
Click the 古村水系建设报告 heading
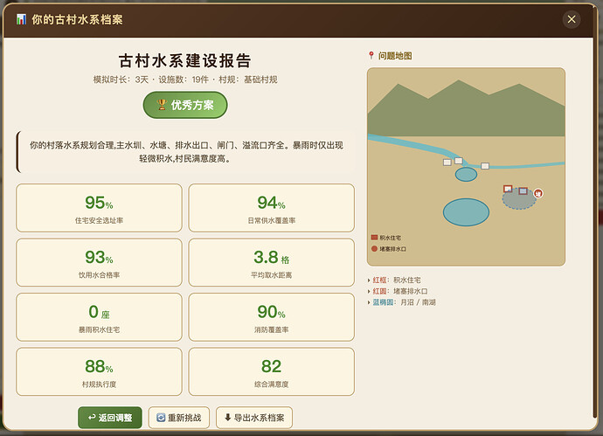(185, 61)
